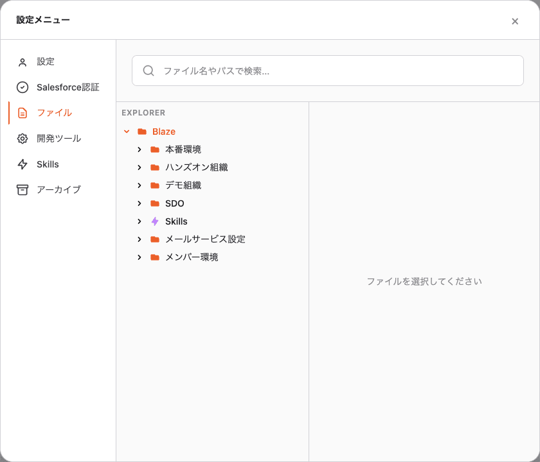Expand the SDO folder chevron
Image resolution: width=540 pixels, height=462 pixels.
click(139, 203)
